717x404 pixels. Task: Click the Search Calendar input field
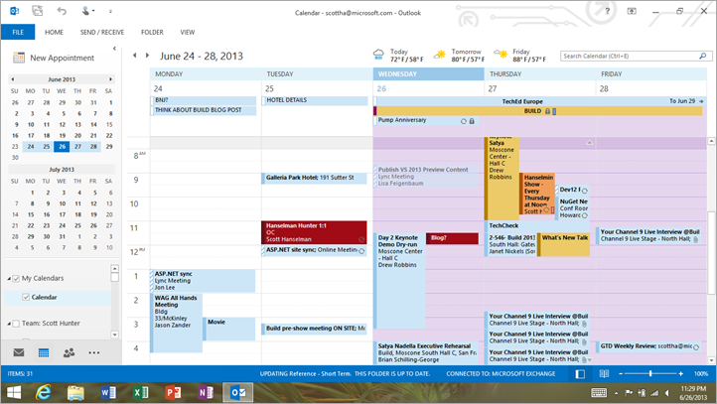tap(630, 57)
